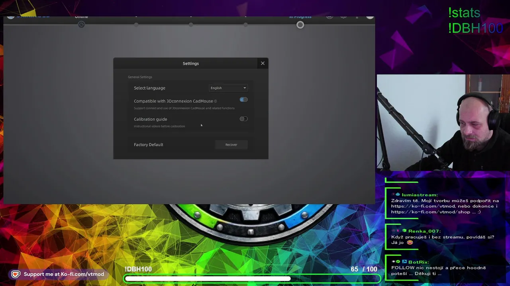Screen dimensions: 510x286
Task: Click the streamer webcam feed
Action: click(443, 123)
